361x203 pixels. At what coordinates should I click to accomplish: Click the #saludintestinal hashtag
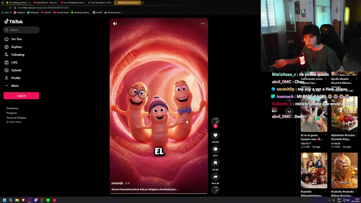point(129,189)
